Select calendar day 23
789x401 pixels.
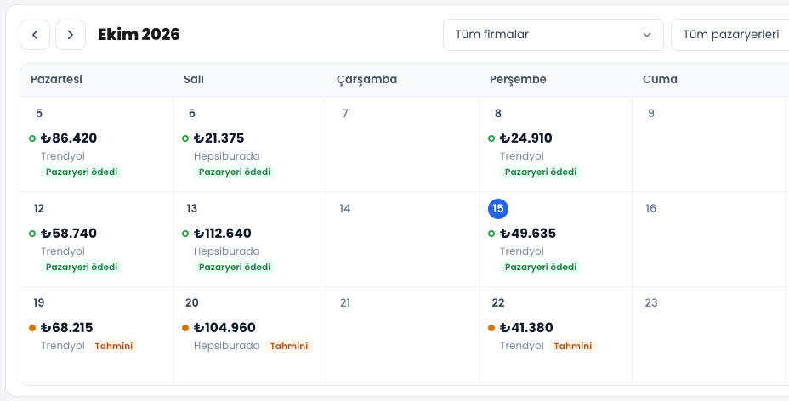pos(651,303)
